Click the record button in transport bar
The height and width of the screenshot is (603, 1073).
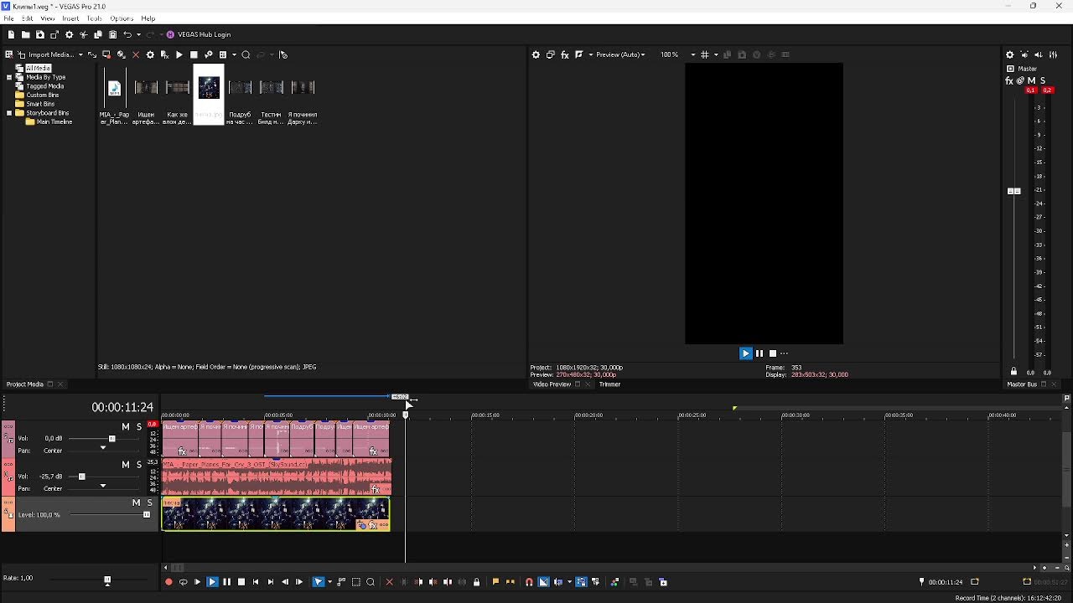[168, 582]
